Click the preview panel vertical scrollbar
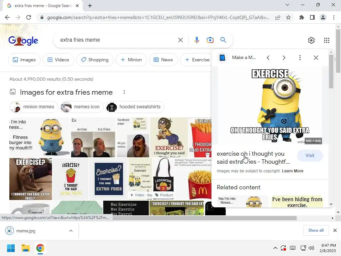 (x=331, y=72)
